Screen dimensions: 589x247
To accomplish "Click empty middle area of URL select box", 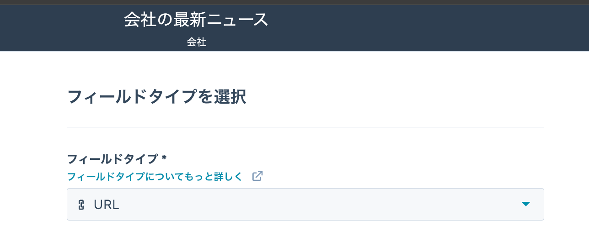I will point(320,204).
